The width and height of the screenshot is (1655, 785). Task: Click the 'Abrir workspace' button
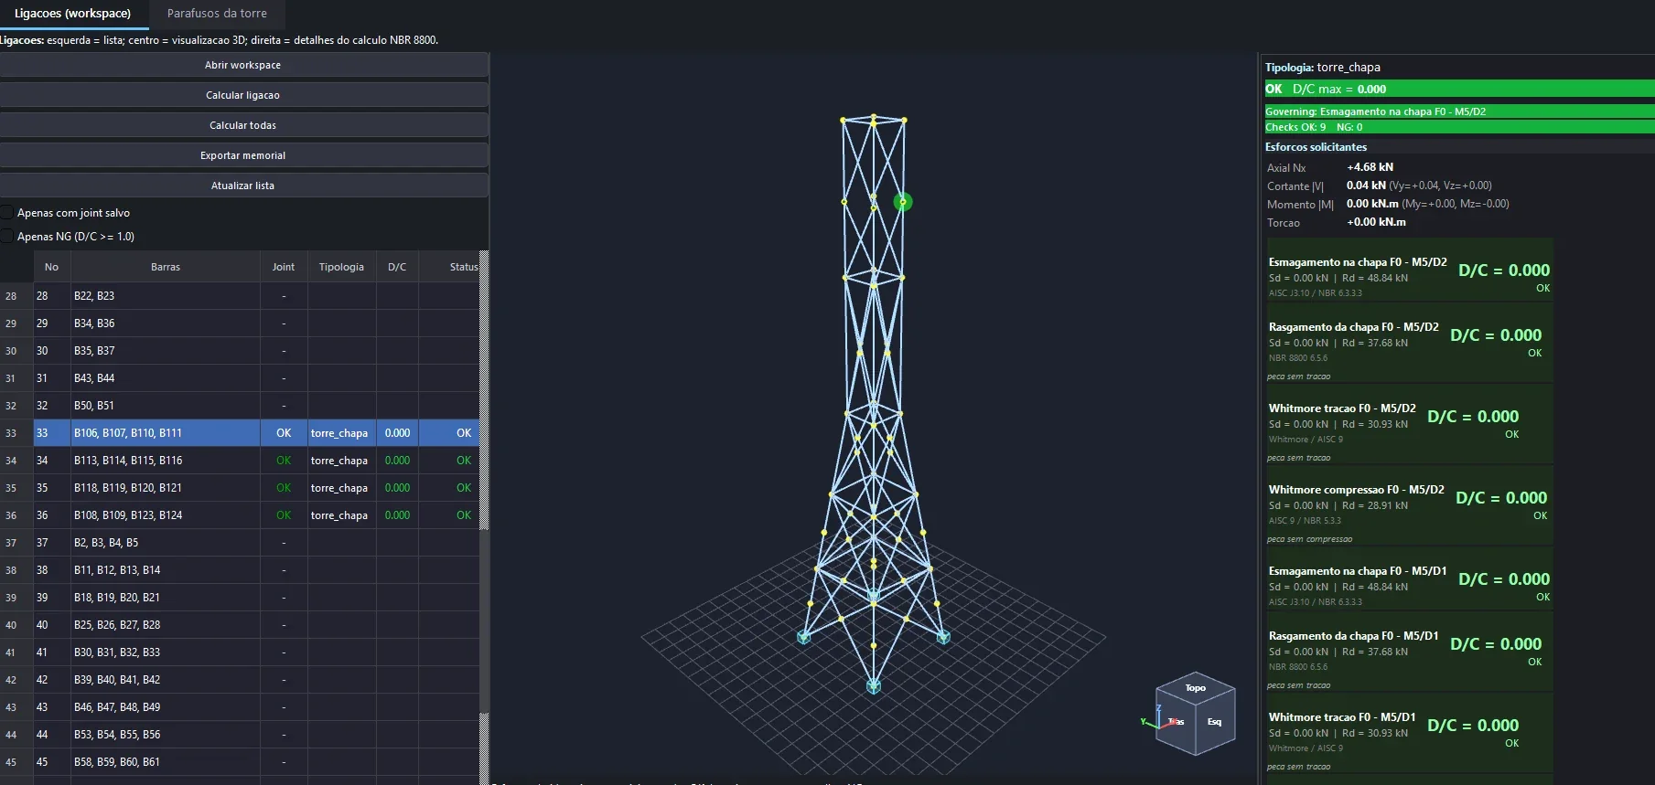tap(243, 65)
